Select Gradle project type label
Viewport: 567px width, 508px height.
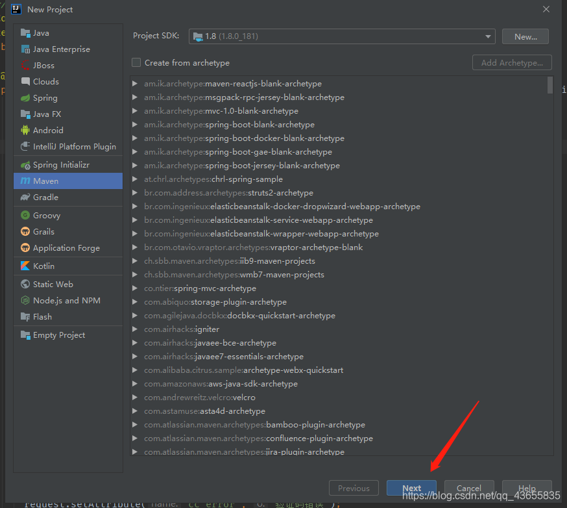[45, 197]
